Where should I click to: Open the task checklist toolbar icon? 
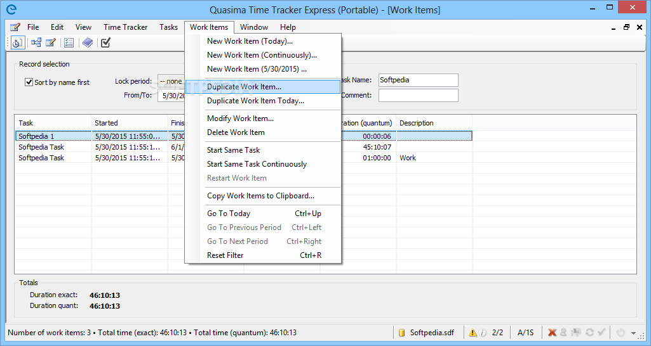tap(69, 42)
